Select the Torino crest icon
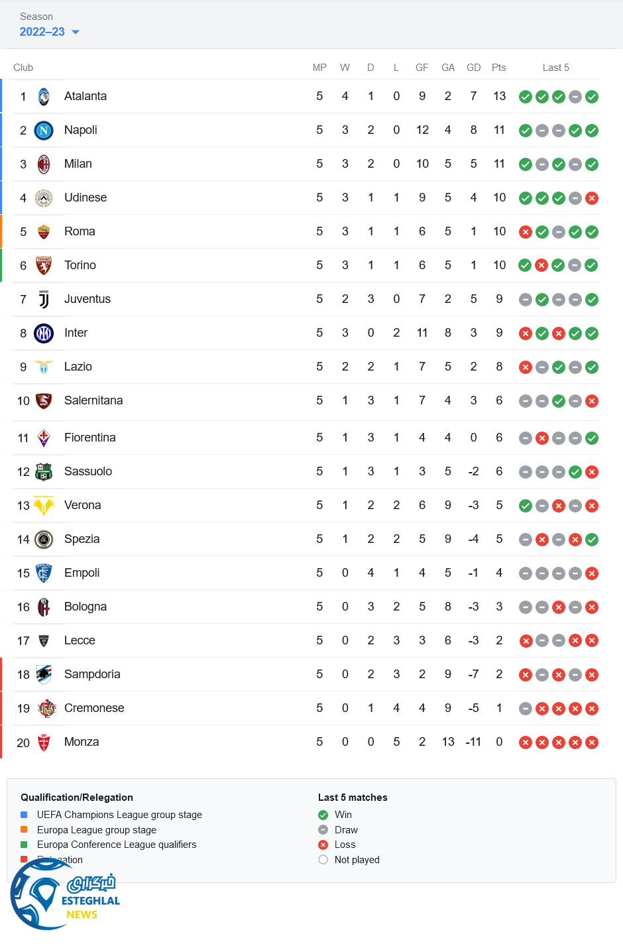The image size is (623, 948). (x=44, y=266)
